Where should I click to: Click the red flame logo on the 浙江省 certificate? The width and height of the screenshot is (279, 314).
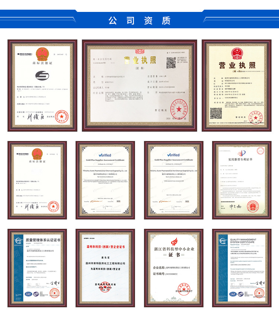click(174, 241)
